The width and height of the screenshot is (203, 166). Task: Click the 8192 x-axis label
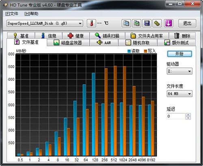151,160
